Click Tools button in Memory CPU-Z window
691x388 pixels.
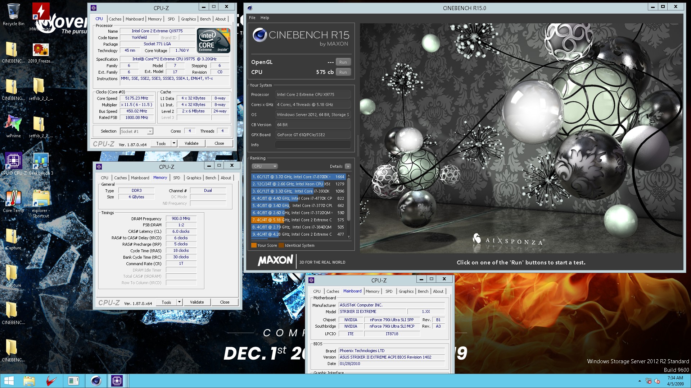point(166,302)
